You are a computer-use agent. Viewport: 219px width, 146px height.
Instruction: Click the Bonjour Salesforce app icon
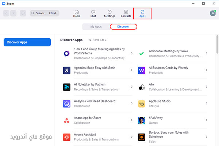[142, 137]
